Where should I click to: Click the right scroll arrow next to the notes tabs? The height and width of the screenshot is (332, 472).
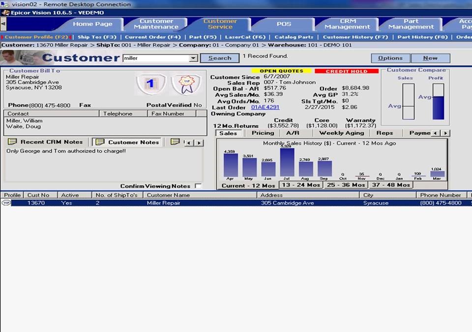(x=199, y=142)
